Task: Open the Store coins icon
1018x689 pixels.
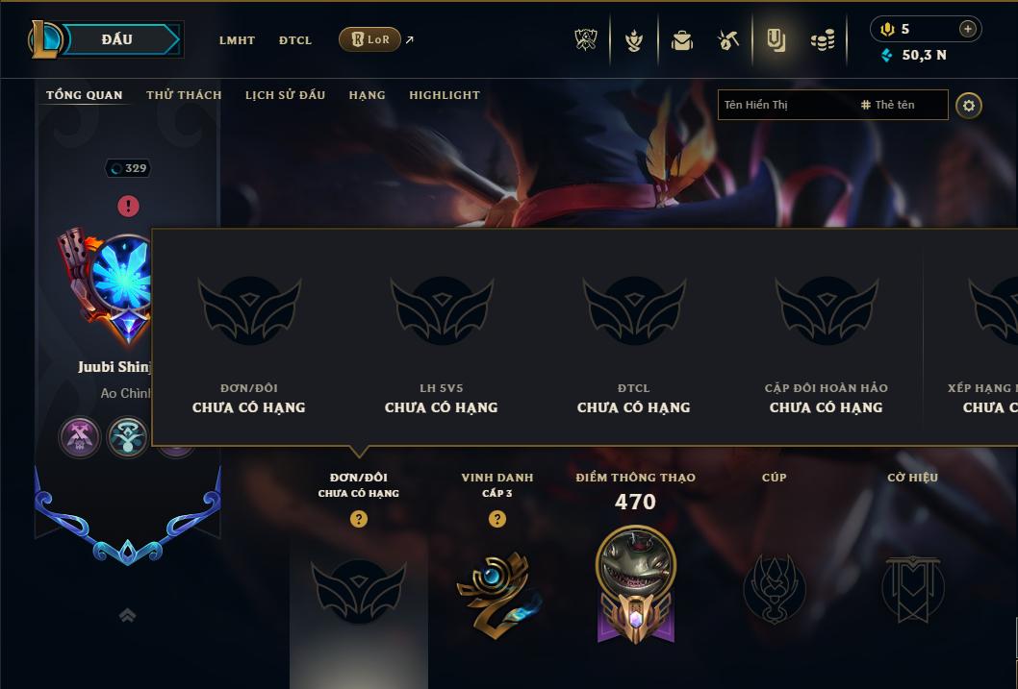Action: (x=823, y=41)
